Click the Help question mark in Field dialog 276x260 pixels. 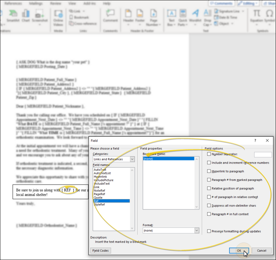(255, 141)
